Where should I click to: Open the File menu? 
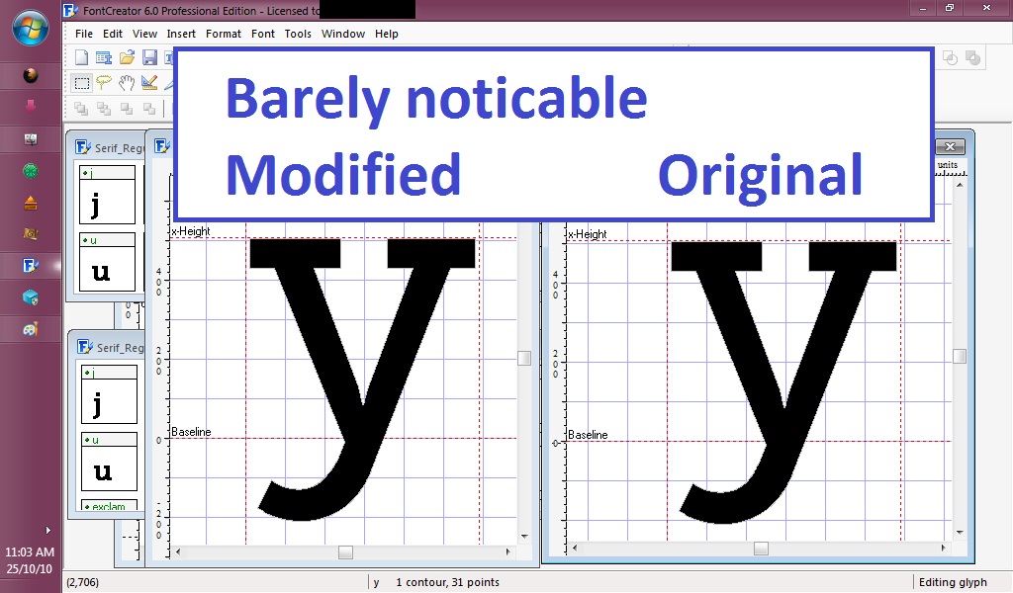coord(84,34)
